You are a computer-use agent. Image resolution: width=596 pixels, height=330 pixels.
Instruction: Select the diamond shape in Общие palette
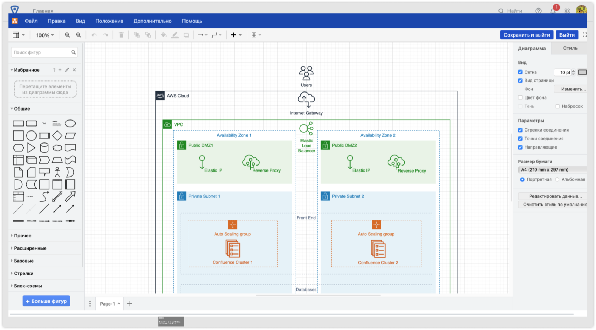click(x=57, y=135)
